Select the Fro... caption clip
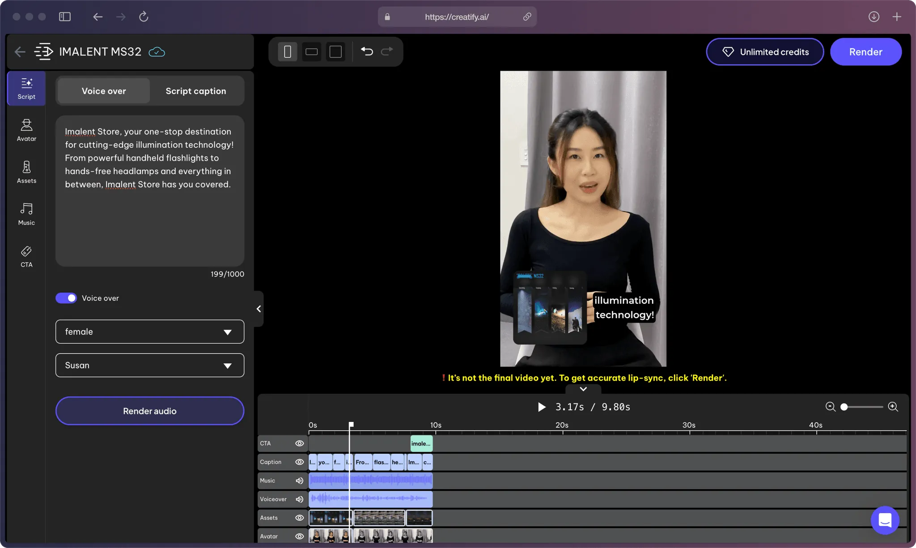 tap(363, 462)
